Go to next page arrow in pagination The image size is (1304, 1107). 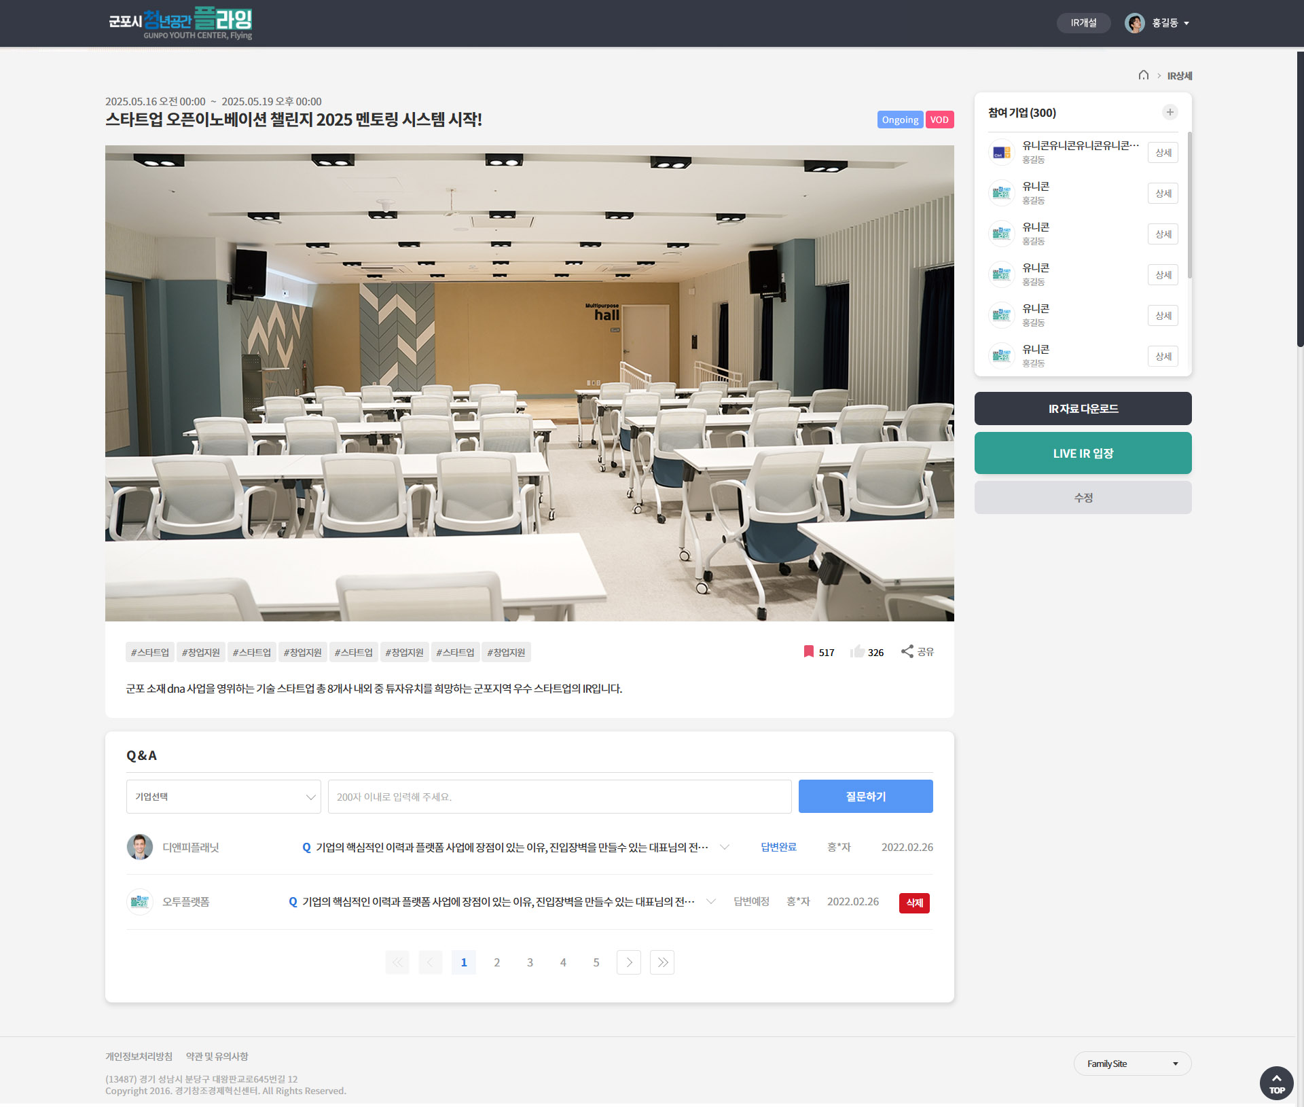(629, 962)
